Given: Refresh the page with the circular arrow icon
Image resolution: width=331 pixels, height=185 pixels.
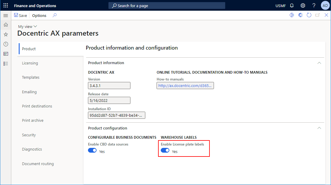Looking at the screenshot, I should click(309, 15).
